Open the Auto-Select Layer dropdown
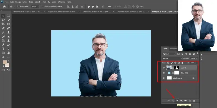Viewport: 217px width, 108px height. click(35, 6)
